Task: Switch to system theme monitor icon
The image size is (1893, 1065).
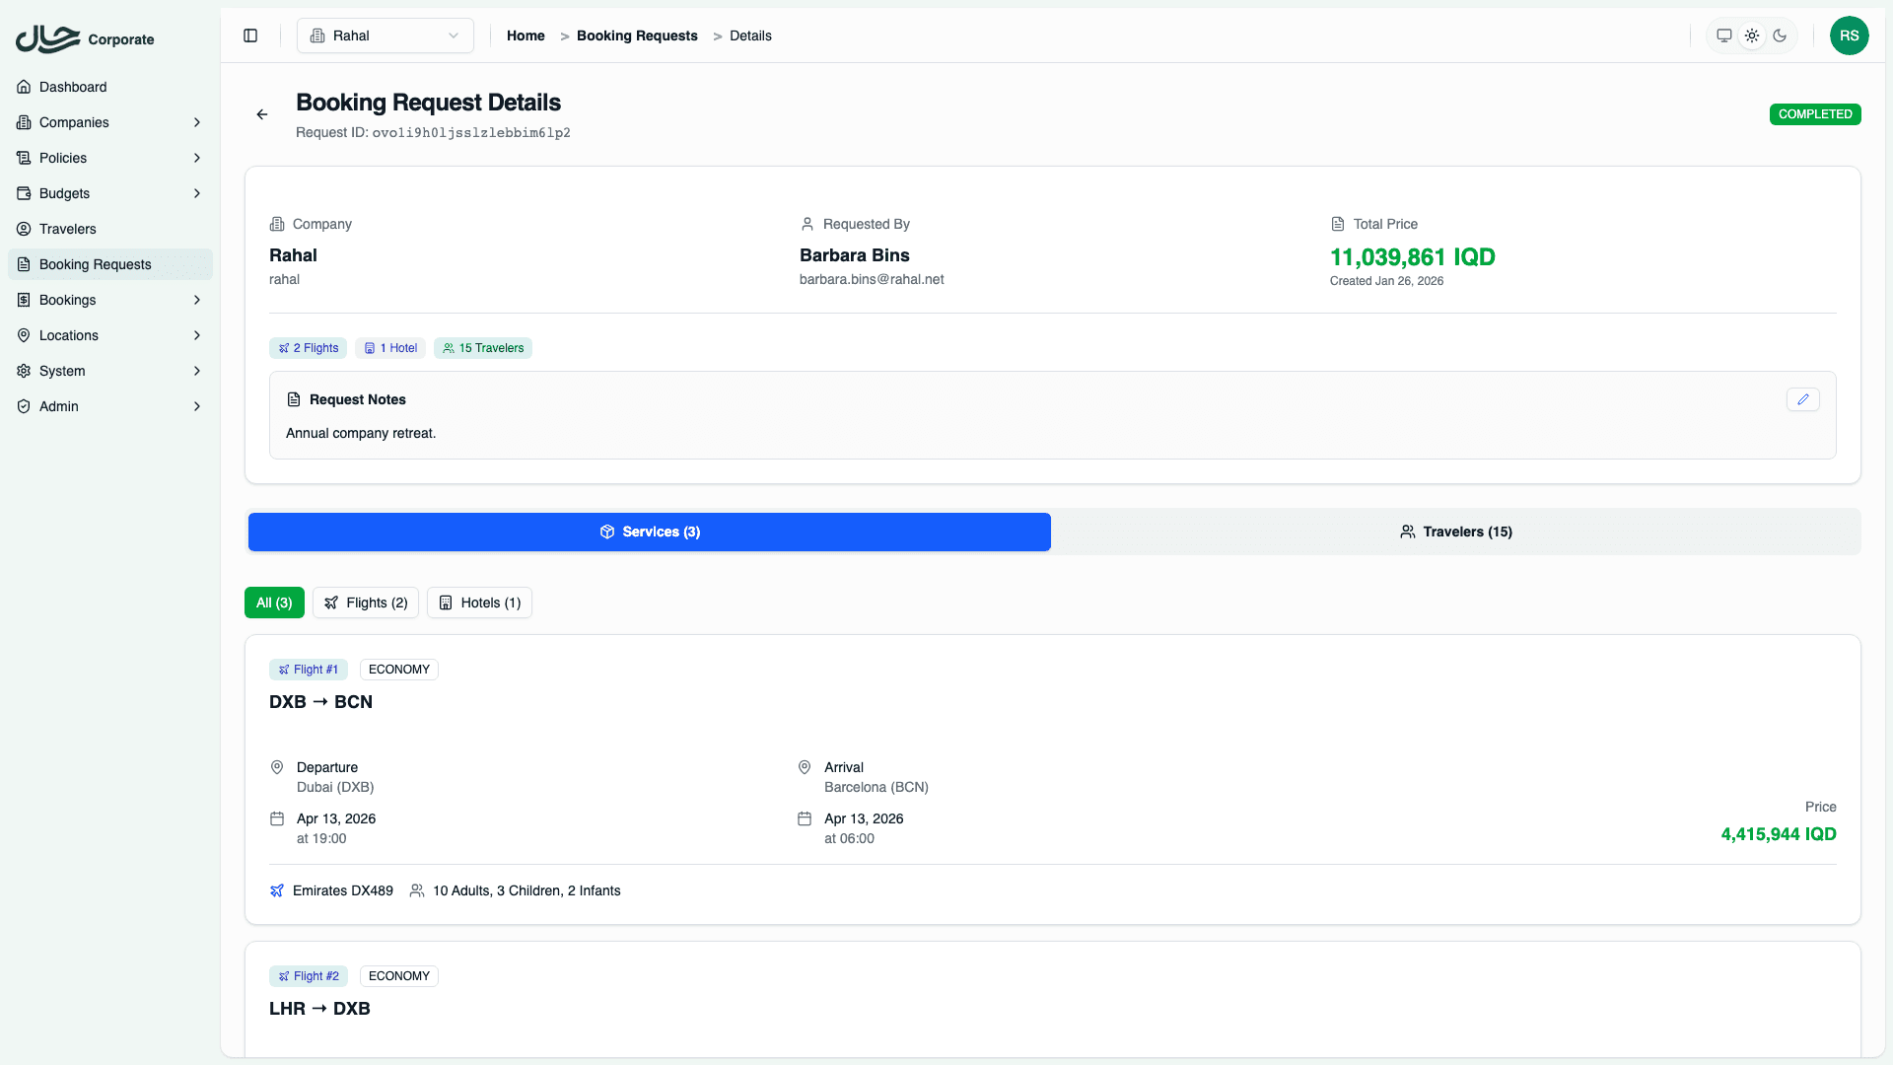Action: 1723,35
